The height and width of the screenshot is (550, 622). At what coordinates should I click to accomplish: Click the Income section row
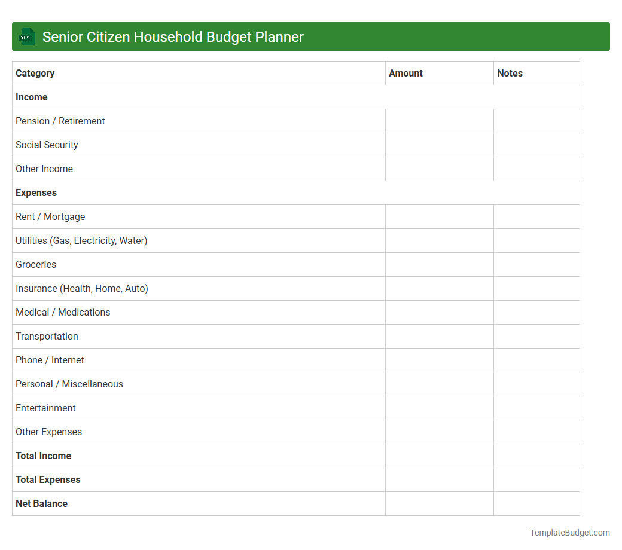(x=31, y=97)
